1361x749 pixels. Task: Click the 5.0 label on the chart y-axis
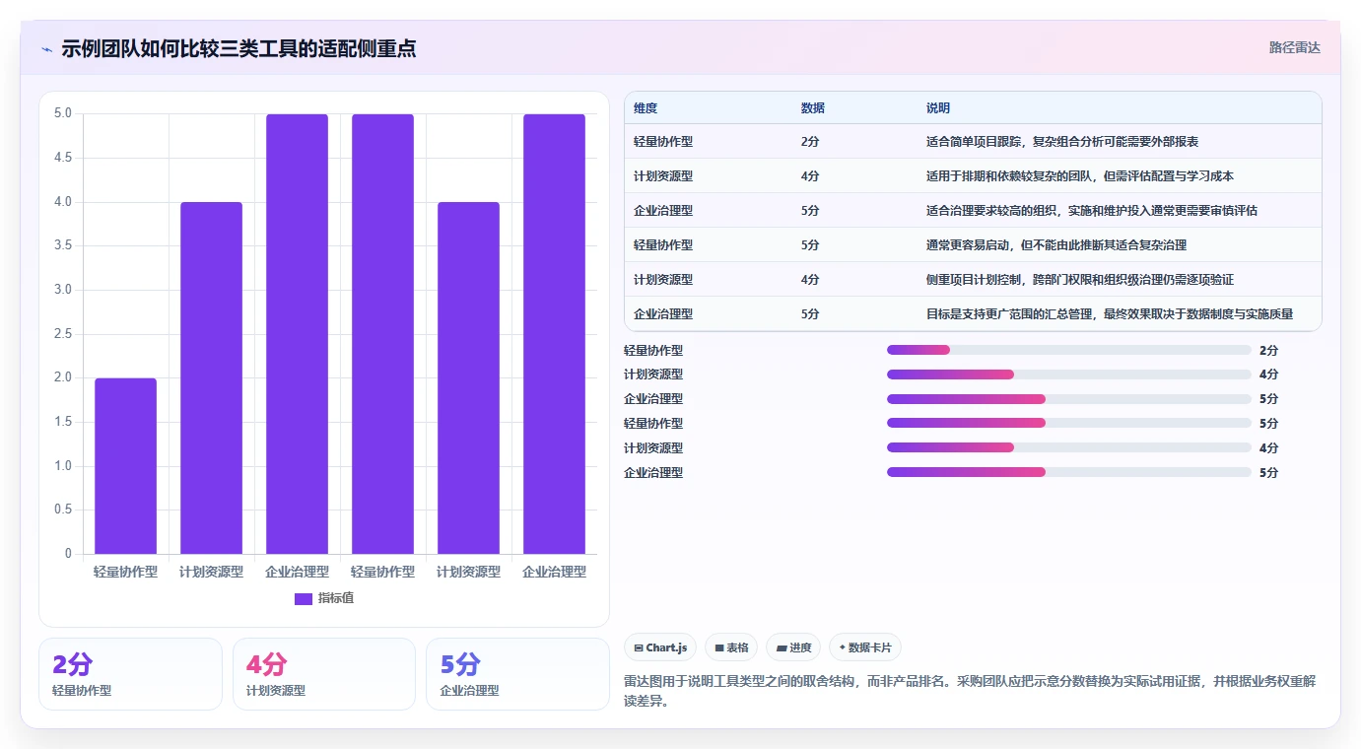[63, 113]
